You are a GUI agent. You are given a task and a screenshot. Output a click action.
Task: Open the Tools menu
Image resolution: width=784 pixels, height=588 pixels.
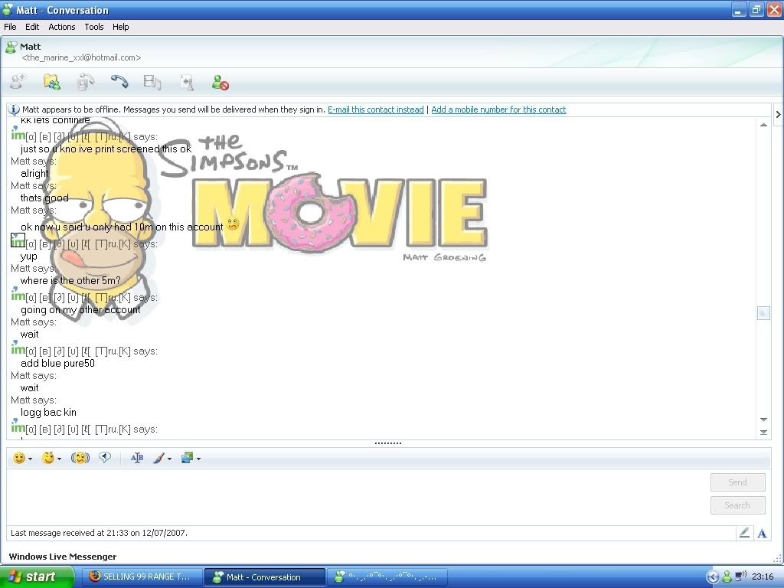(94, 27)
